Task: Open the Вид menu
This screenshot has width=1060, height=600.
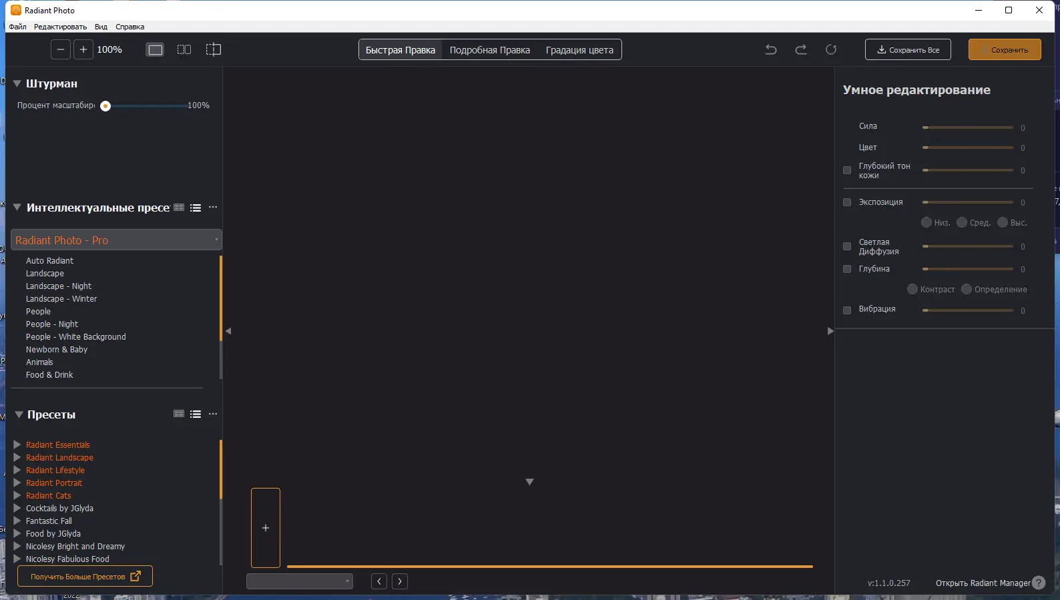Action: point(101,27)
